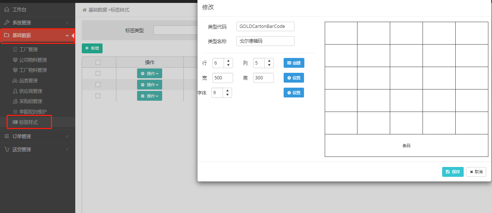Expand the 订单管理 menu chevron
Image resolution: width=492 pixels, height=213 pixels.
pos(67,137)
